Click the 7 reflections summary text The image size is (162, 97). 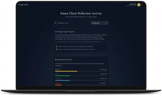point(81,17)
